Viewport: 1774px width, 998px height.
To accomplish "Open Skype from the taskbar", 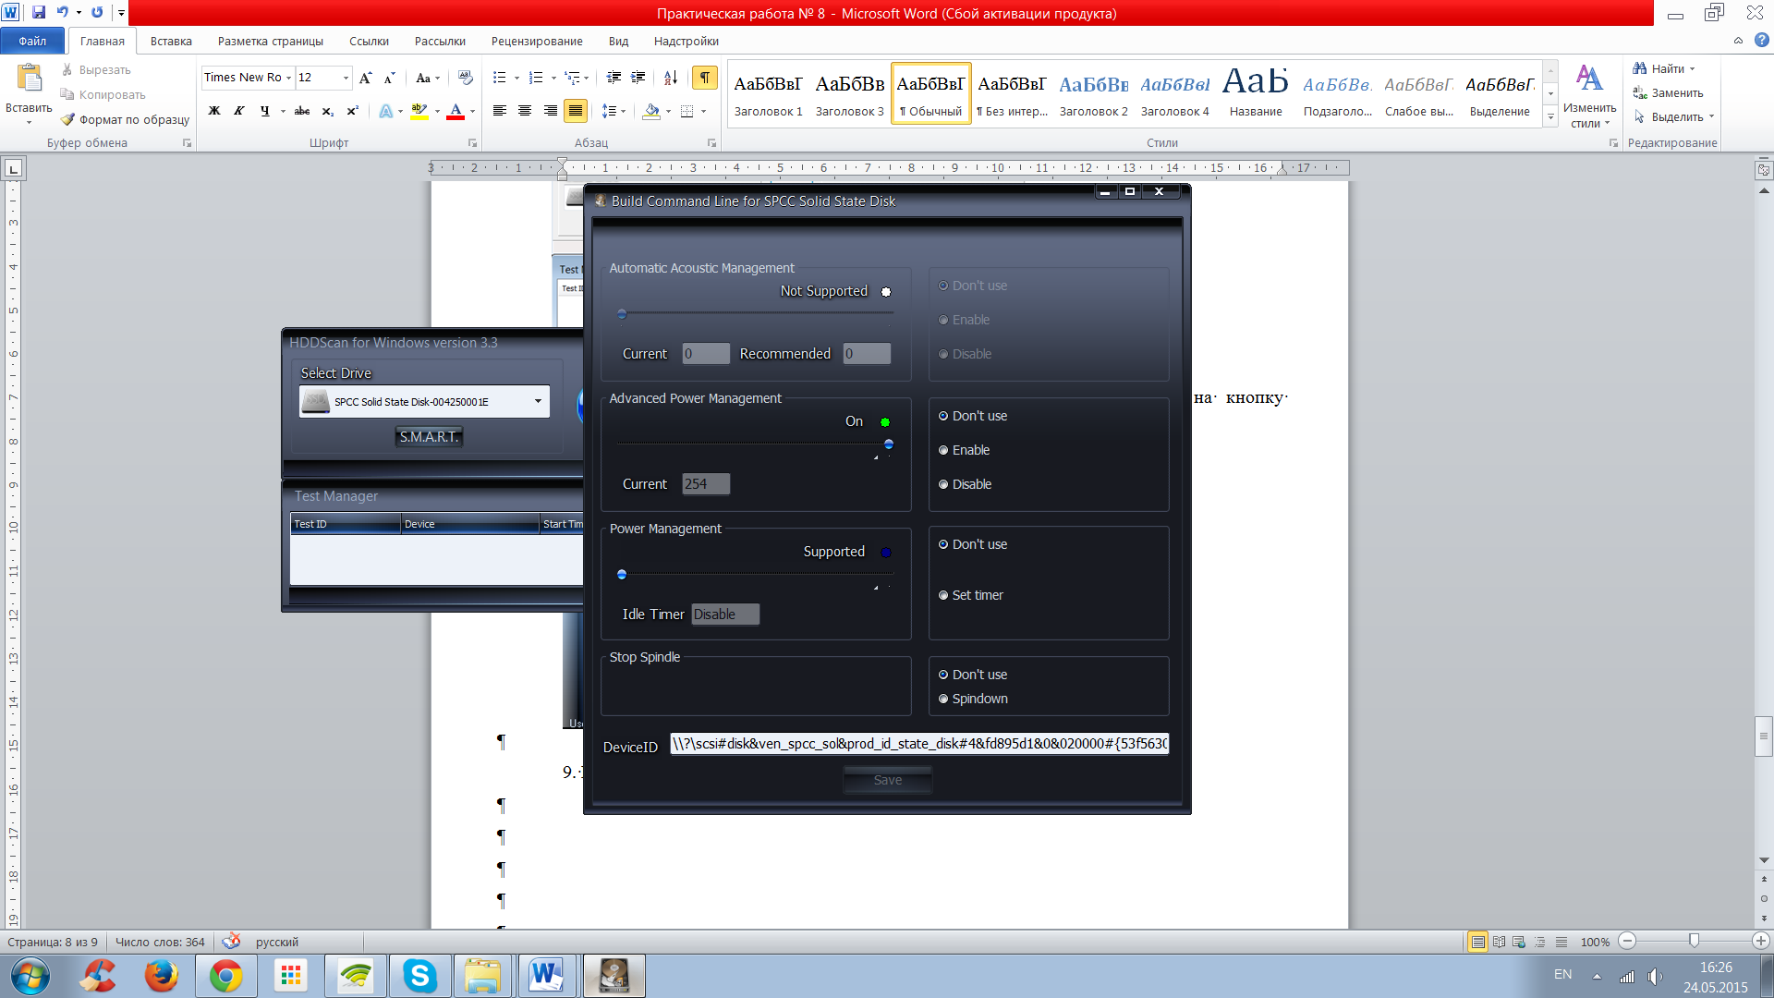I will [419, 976].
